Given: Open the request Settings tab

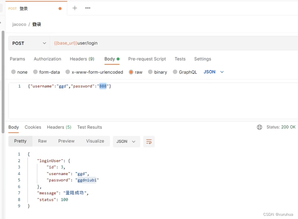Looking at the screenshot, I should pyautogui.click(x=203, y=59).
